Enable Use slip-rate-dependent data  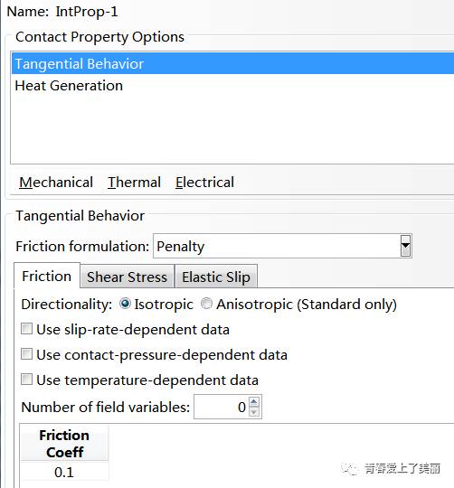click(26, 329)
